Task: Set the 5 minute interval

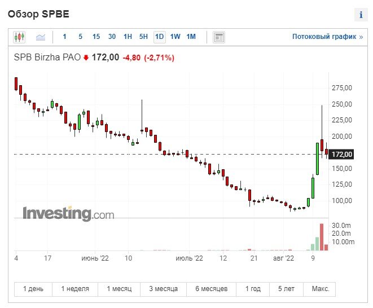Action: click(80, 37)
